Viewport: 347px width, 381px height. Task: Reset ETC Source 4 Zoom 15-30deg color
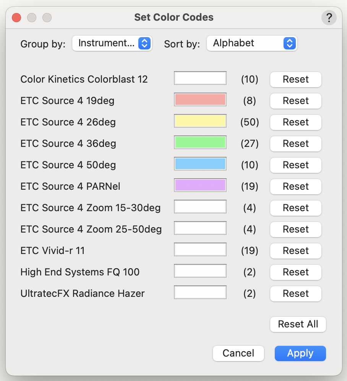pyautogui.click(x=295, y=208)
